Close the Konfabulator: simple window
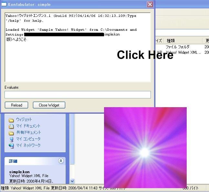Image resolution: width=209 pixels, height=192 pixels. point(150,5)
